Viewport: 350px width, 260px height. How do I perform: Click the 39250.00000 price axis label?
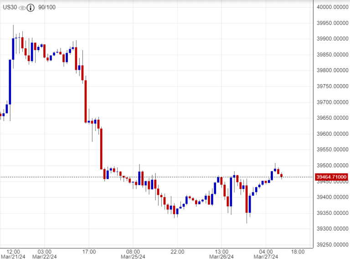(332, 245)
